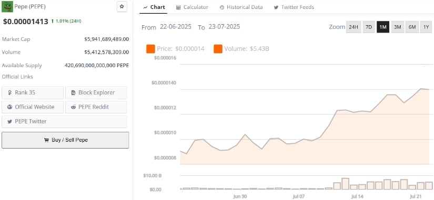
Task: Set zoom to 6M
Action: (x=412, y=27)
